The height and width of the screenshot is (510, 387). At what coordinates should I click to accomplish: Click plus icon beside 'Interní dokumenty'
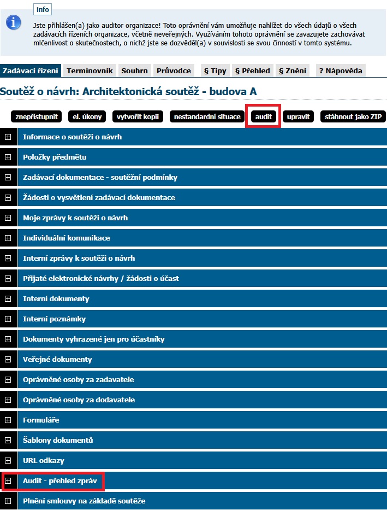8,298
